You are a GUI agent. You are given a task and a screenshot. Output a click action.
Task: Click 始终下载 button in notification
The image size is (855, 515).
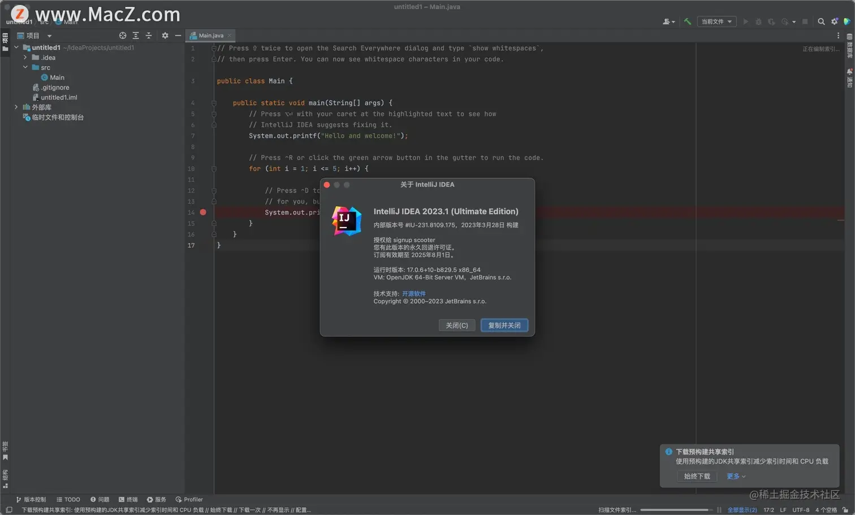697,476
